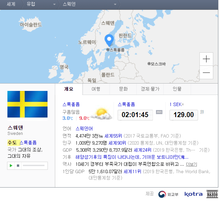Click the 9.0℃ high temperature value

tap(84, 118)
